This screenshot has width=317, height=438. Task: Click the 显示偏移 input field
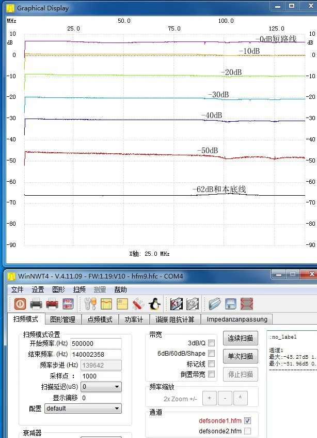tap(101, 398)
